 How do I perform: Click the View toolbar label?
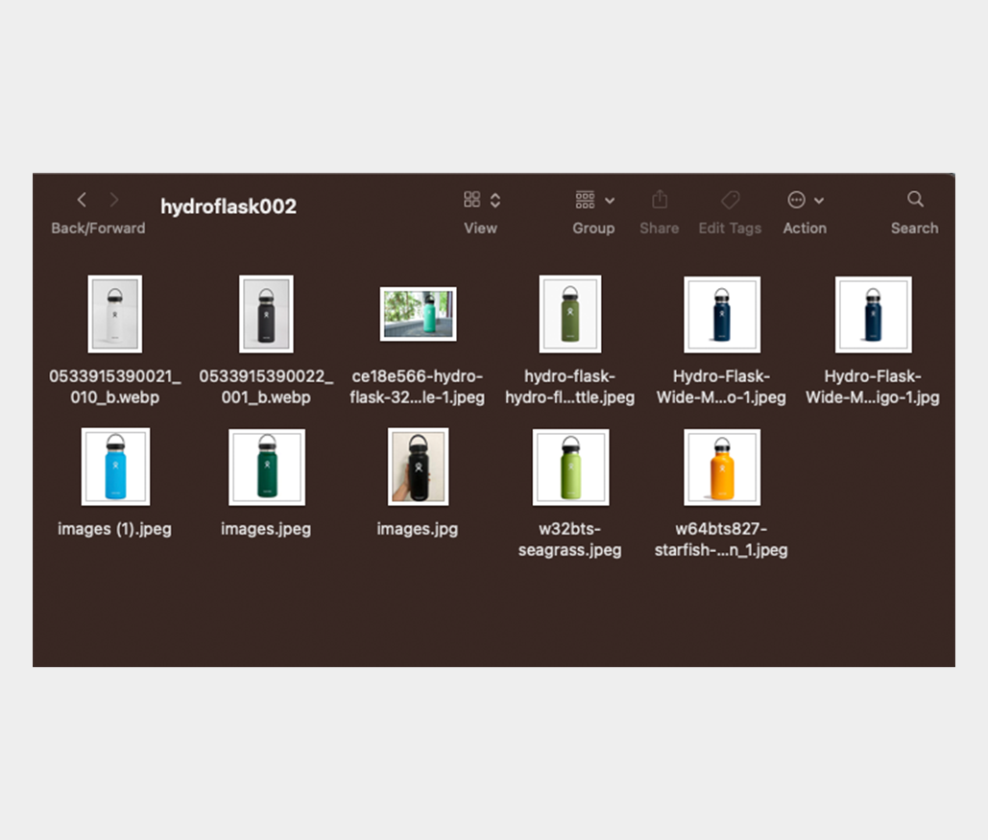(481, 228)
